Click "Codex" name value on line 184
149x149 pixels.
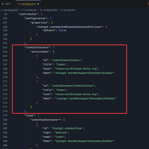click(x=60, y=137)
